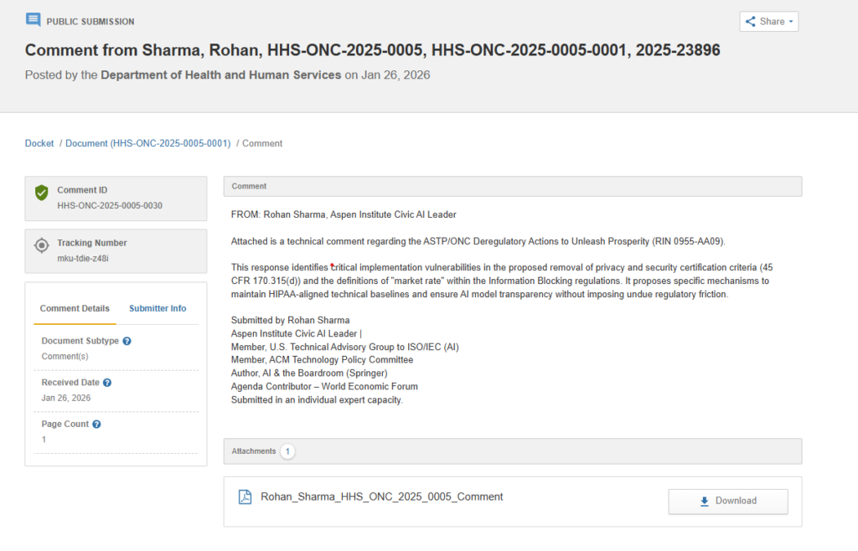Click the Comment breadcrumb entry

click(x=261, y=143)
